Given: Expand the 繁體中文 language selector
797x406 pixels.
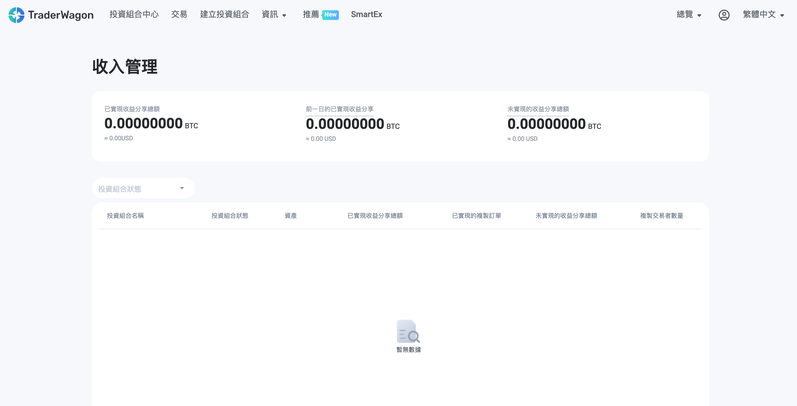Looking at the screenshot, I should click(763, 15).
